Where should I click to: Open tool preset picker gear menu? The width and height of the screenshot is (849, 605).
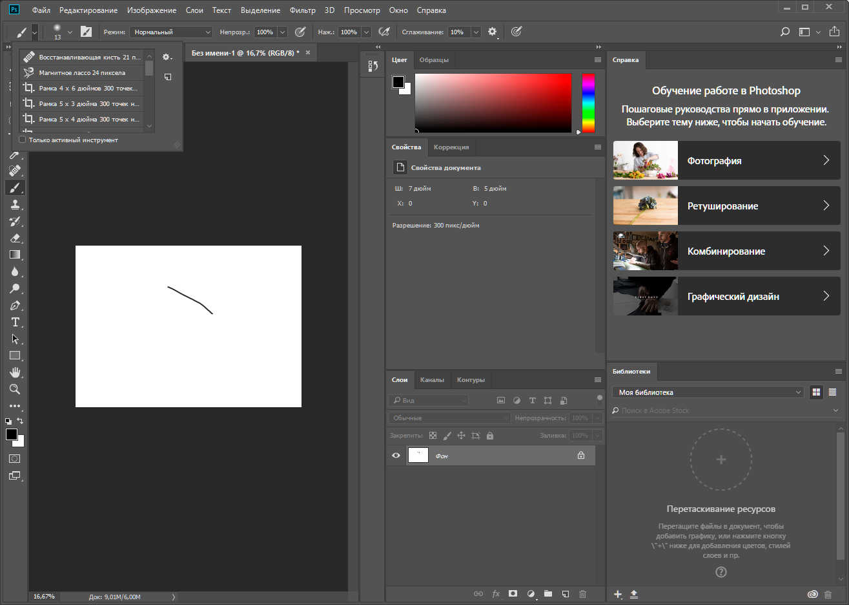point(167,57)
